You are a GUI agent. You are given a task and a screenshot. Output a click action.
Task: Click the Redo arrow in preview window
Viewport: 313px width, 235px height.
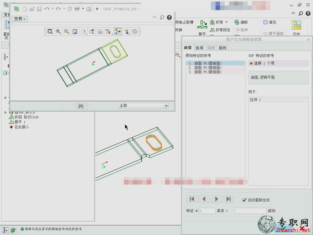tap(58, 9)
